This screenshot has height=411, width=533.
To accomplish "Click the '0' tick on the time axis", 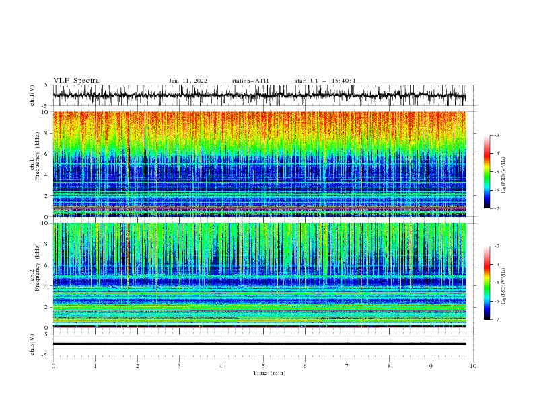I will (x=53, y=366).
